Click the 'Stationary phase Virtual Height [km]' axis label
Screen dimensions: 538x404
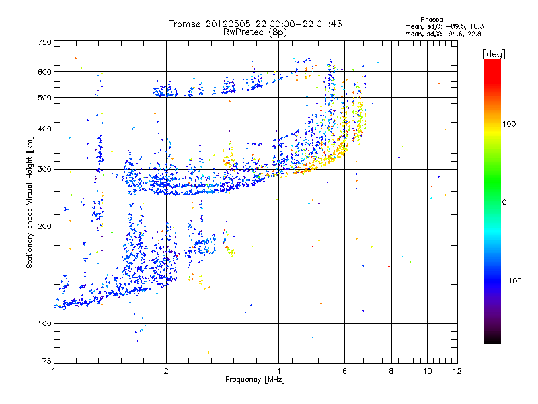[30, 203]
